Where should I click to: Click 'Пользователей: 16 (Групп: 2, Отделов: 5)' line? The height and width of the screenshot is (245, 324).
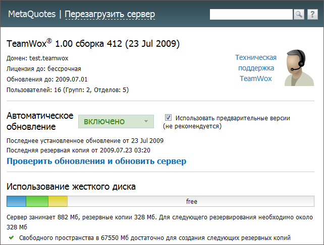pos(68,90)
